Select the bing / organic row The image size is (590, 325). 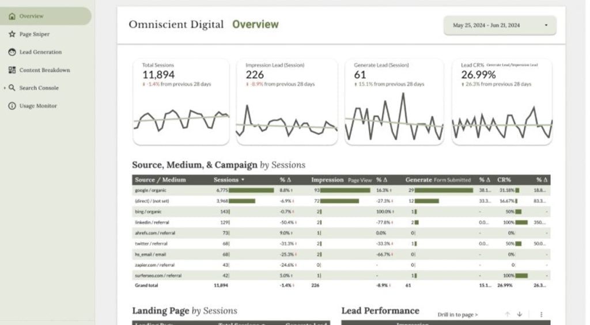coord(341,212)
